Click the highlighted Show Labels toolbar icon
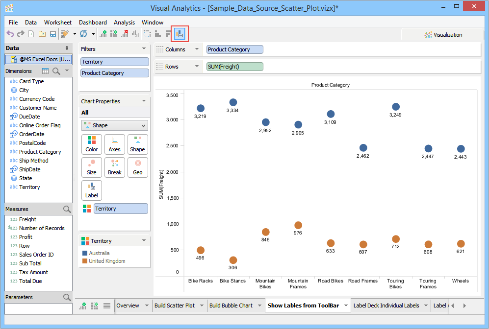The image size is (489, 329). point(180,34)
